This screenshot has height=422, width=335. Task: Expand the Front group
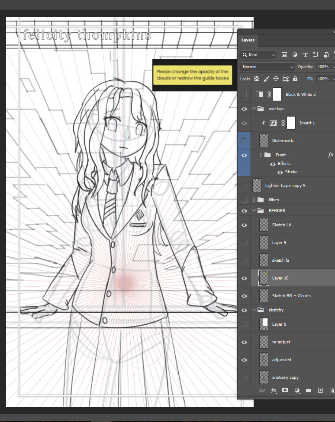260,155
